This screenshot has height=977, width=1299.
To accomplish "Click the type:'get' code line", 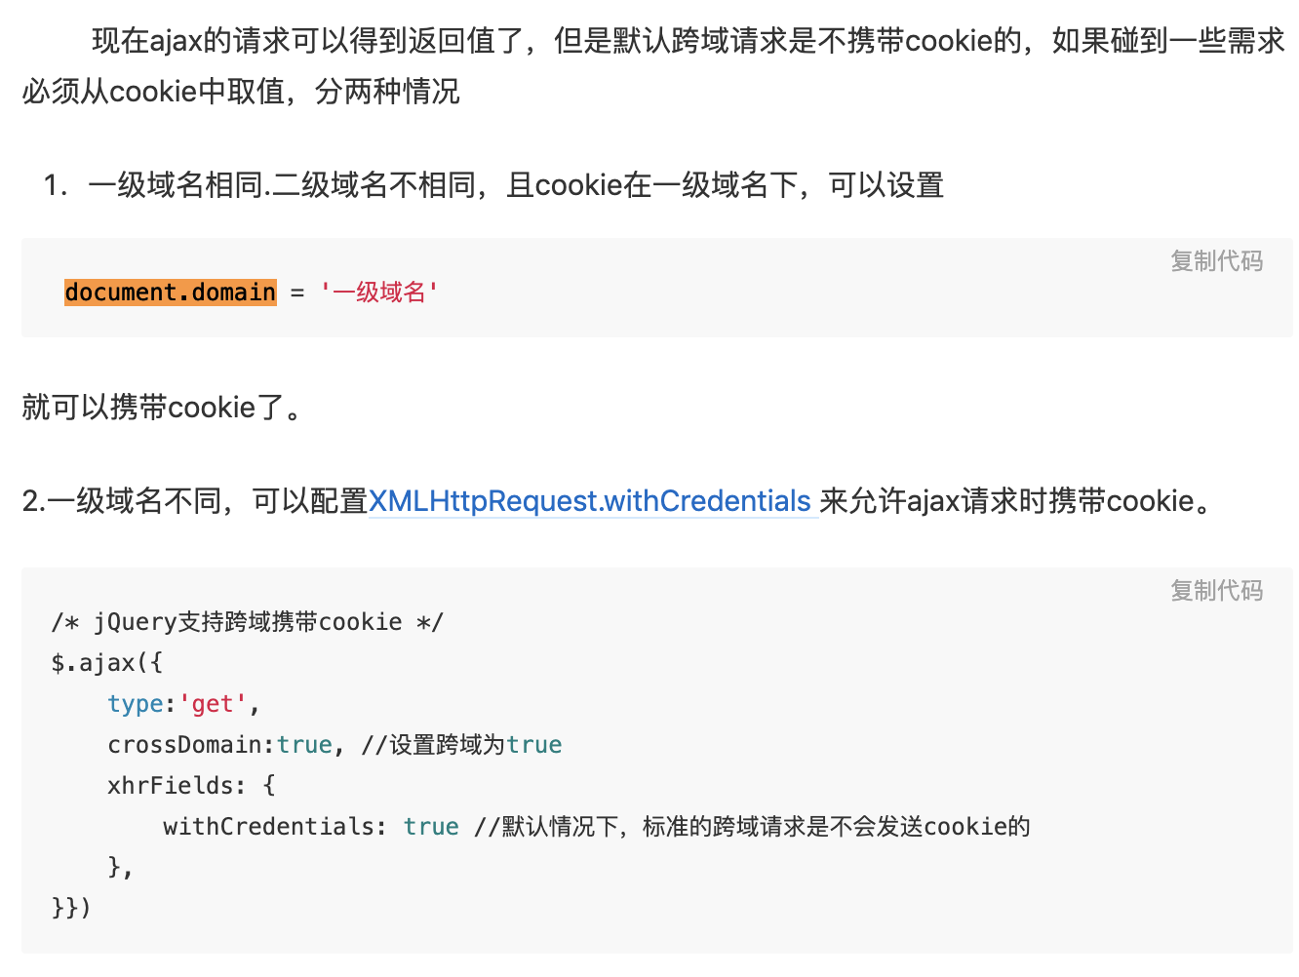I will pos(183,704).
